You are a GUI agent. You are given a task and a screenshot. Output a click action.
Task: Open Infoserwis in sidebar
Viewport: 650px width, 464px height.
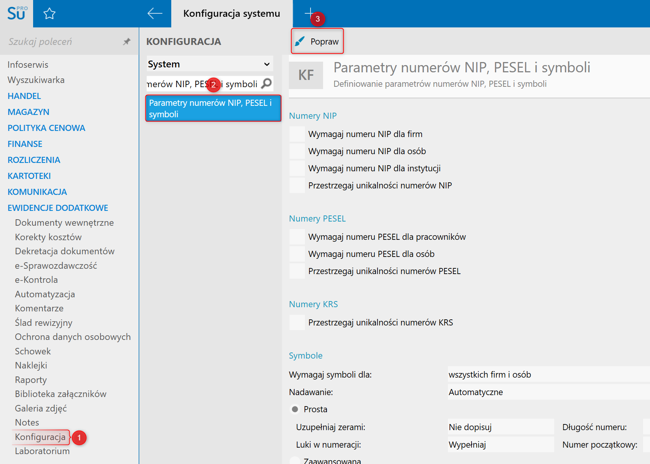(28, 65)
